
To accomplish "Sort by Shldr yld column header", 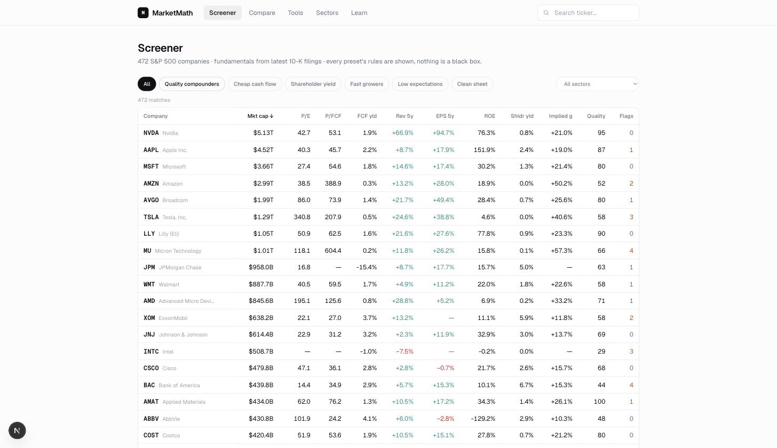I will click(x=522, y=116).
